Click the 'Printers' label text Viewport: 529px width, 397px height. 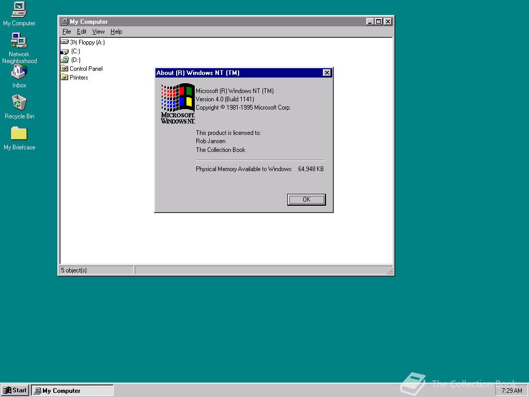[x=79, y=78]
